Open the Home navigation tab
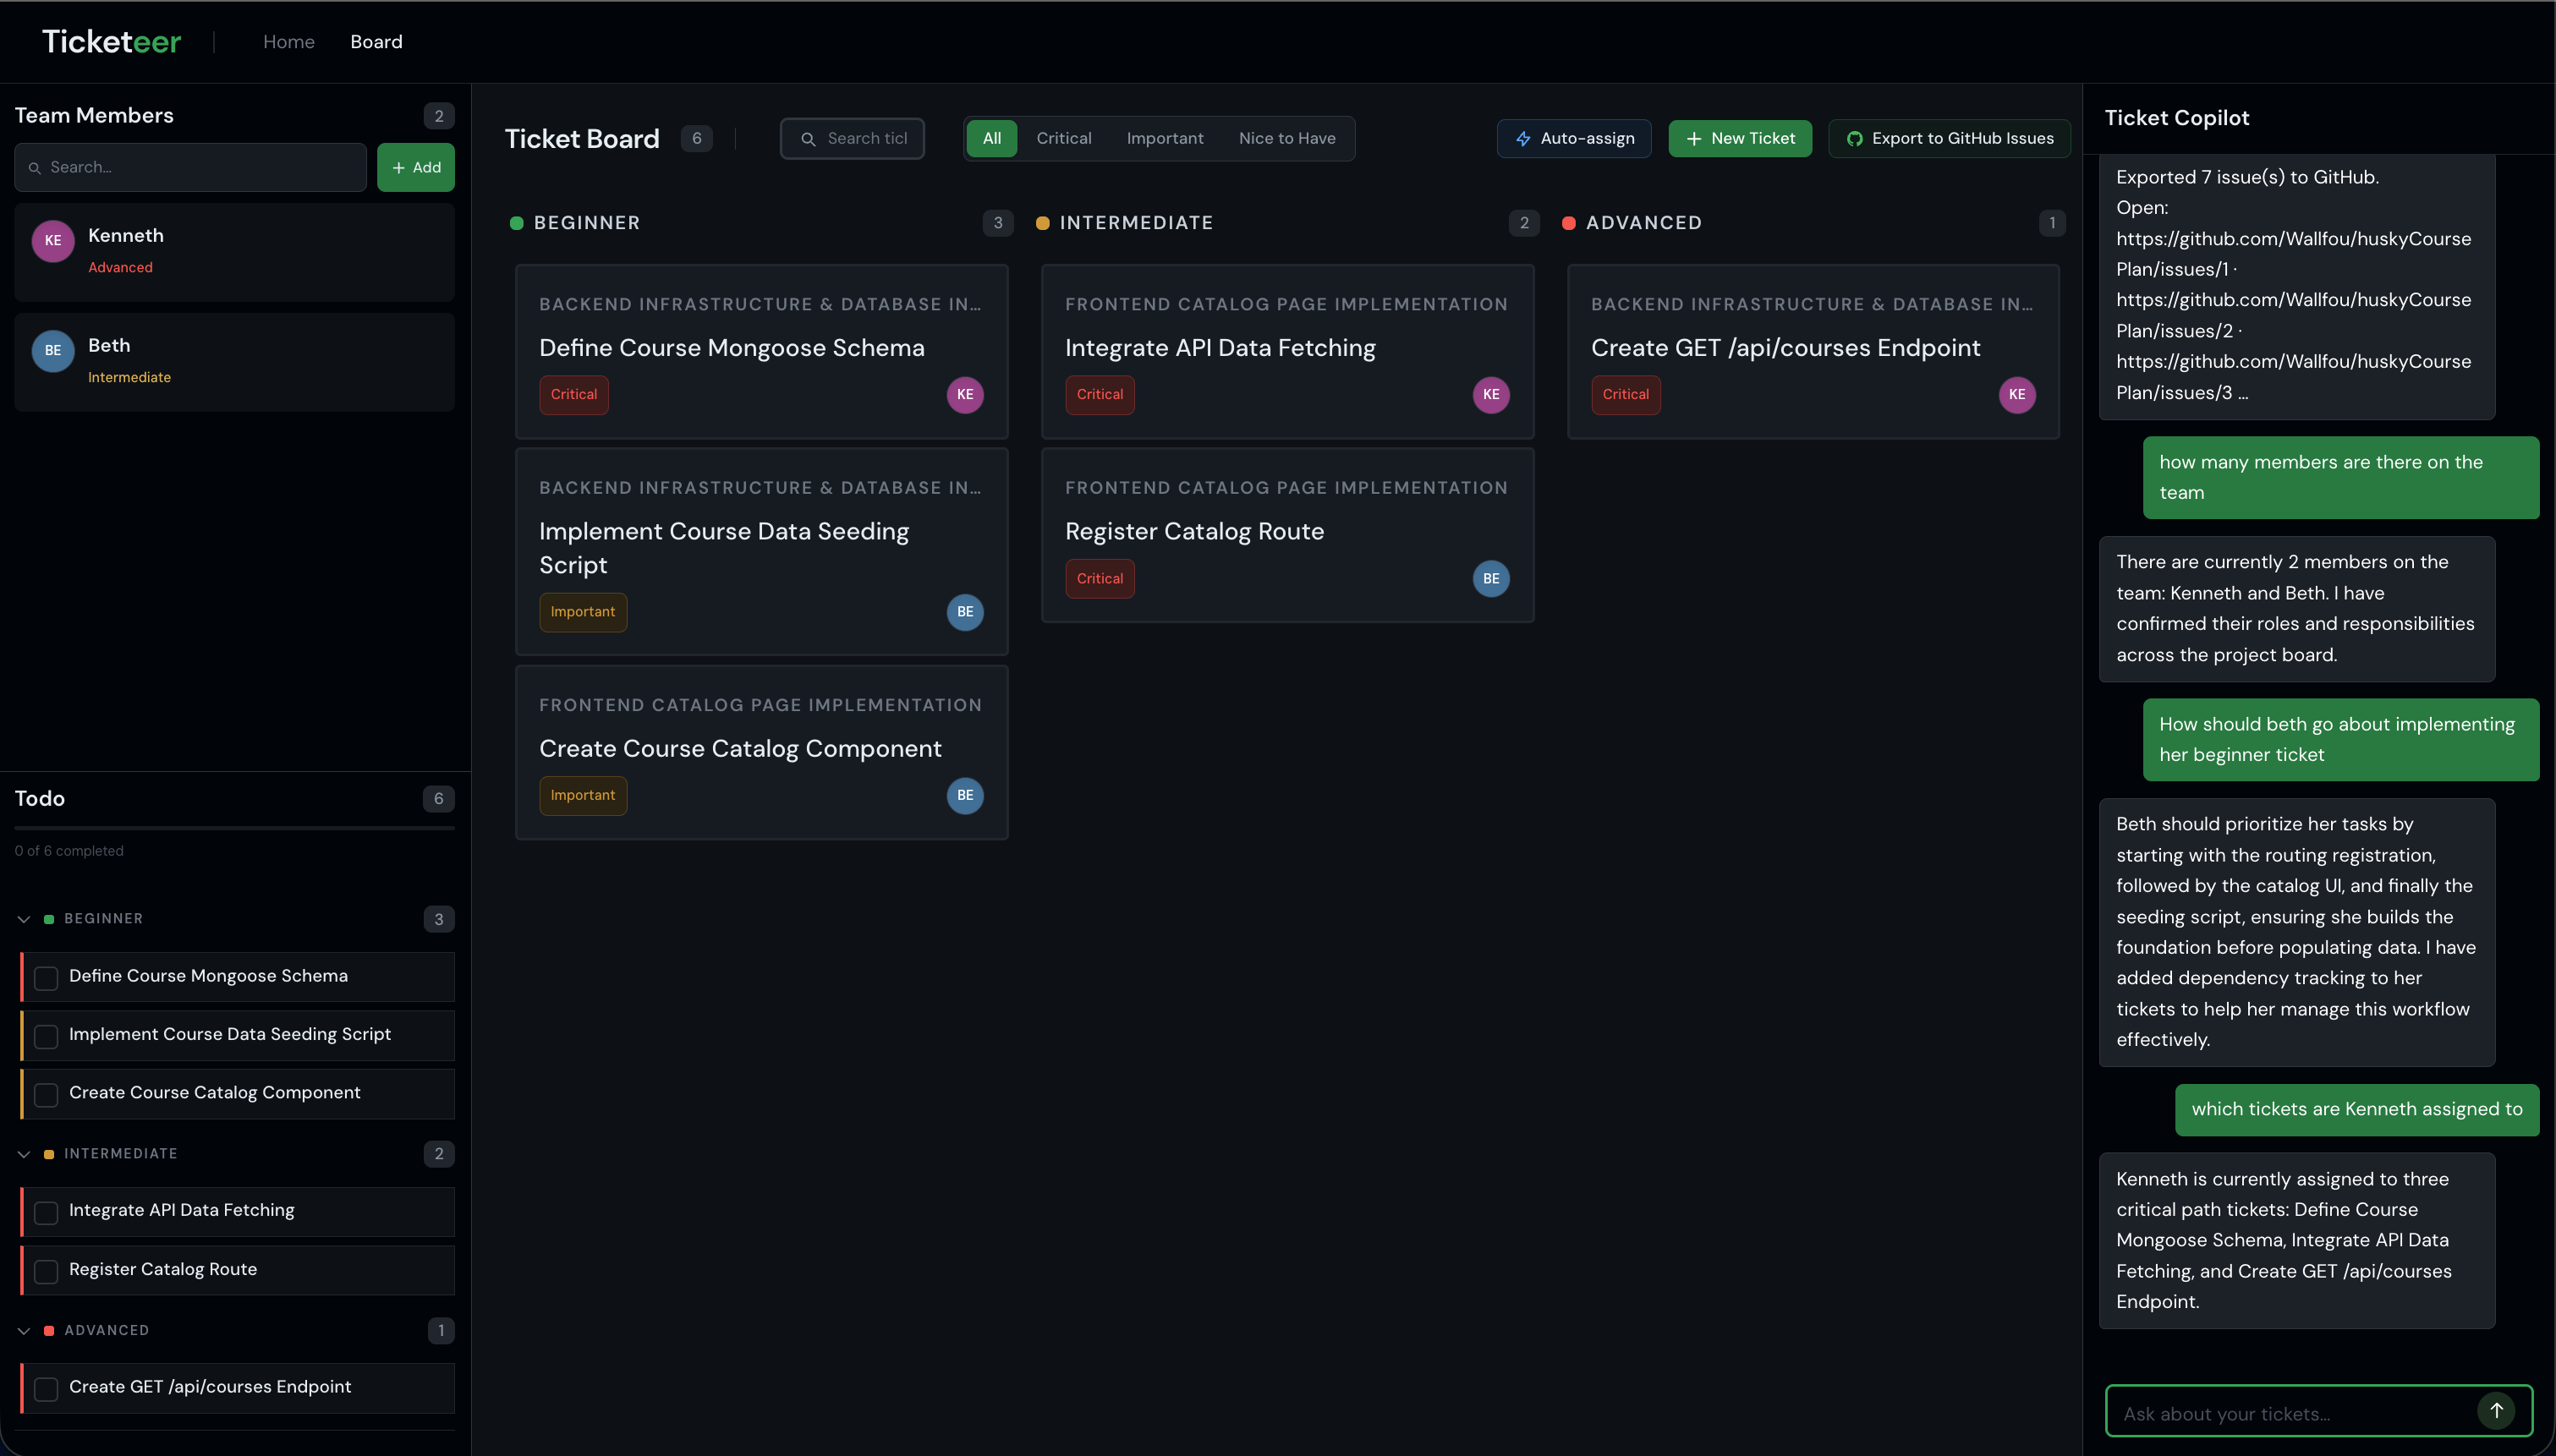The width and height of the screenshot is (2556, 1456). pos(288,41)
